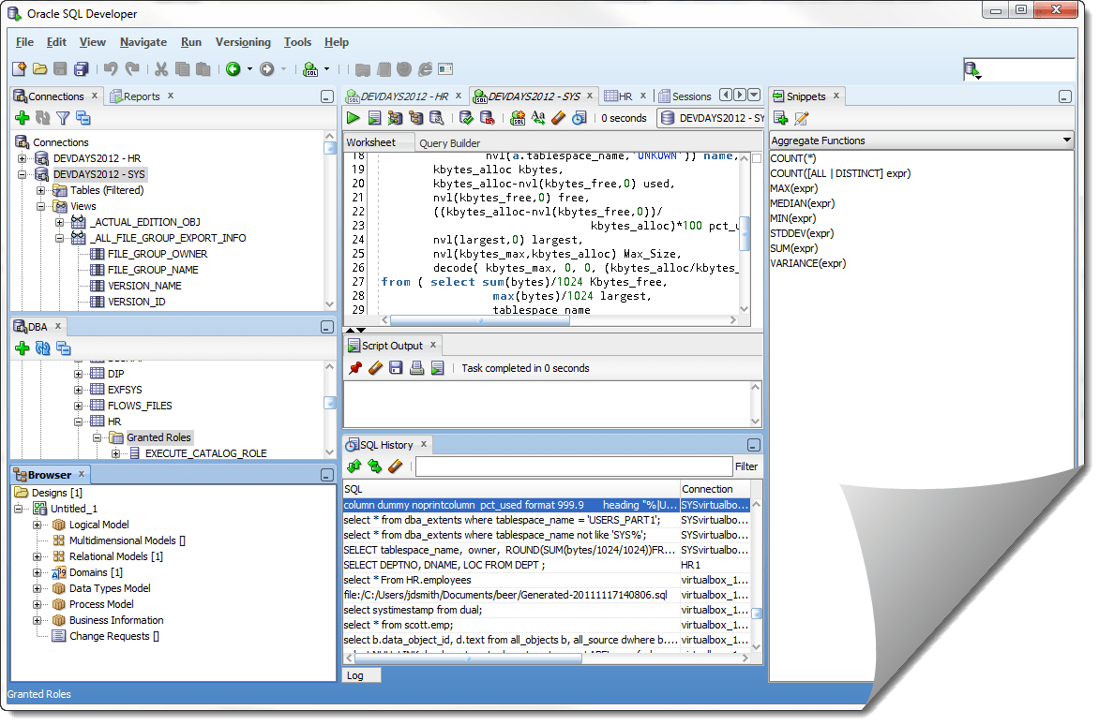Expand the _ACTUAL_EDITION_OBJ view node
Viewport: 1099px width, 725px height.
pos(60,222)
